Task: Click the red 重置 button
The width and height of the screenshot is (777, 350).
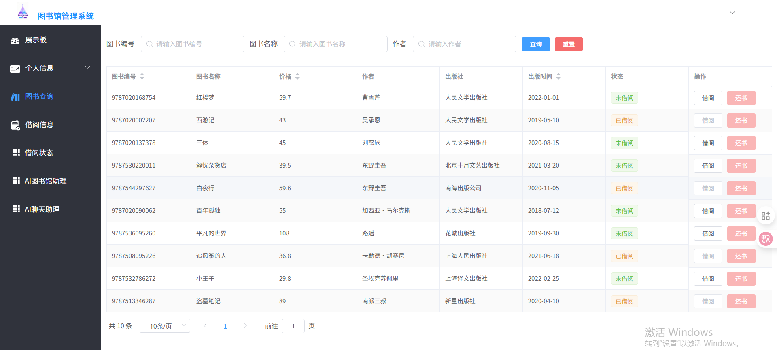Action: coord(569,44)
